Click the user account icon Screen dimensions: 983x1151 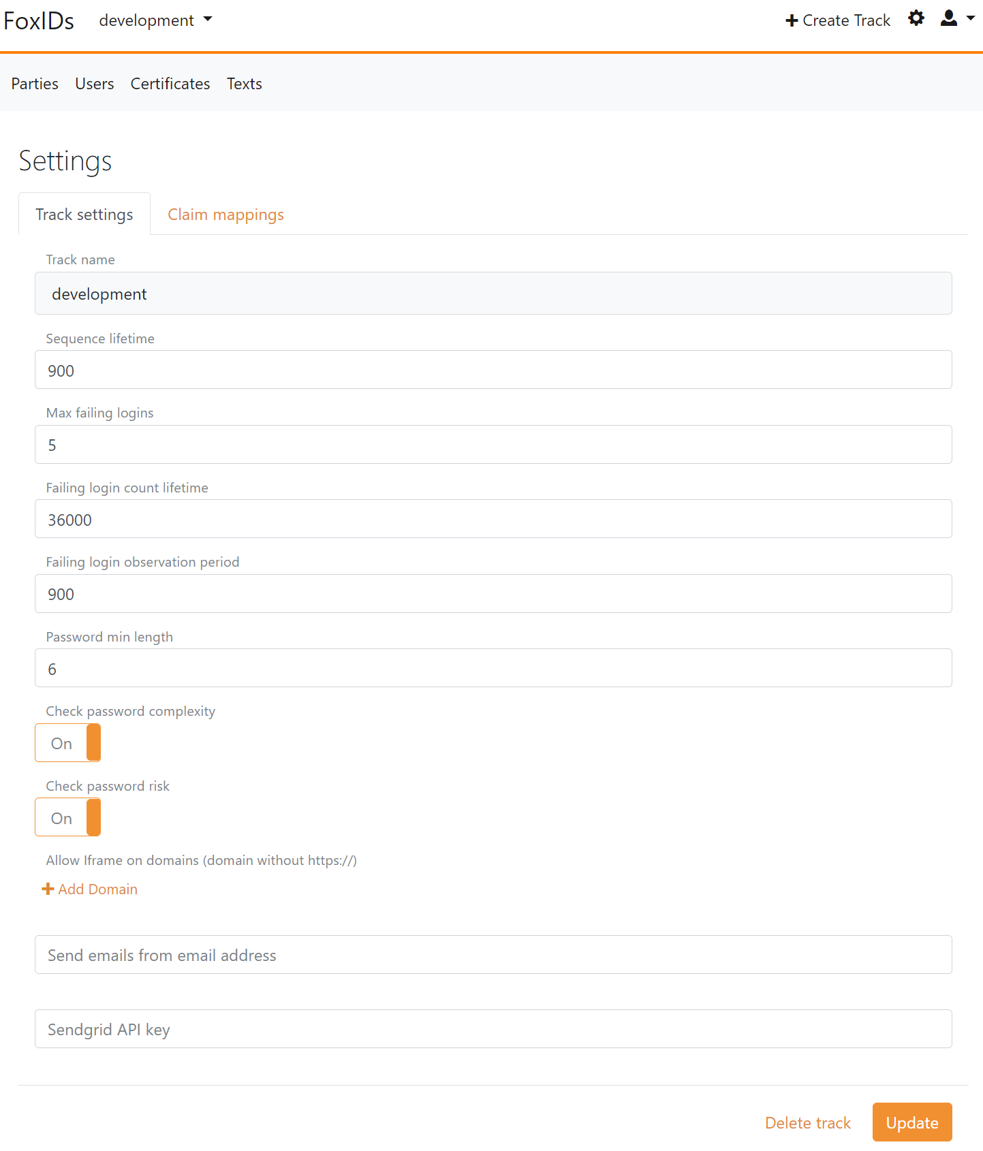coord(948,19)
